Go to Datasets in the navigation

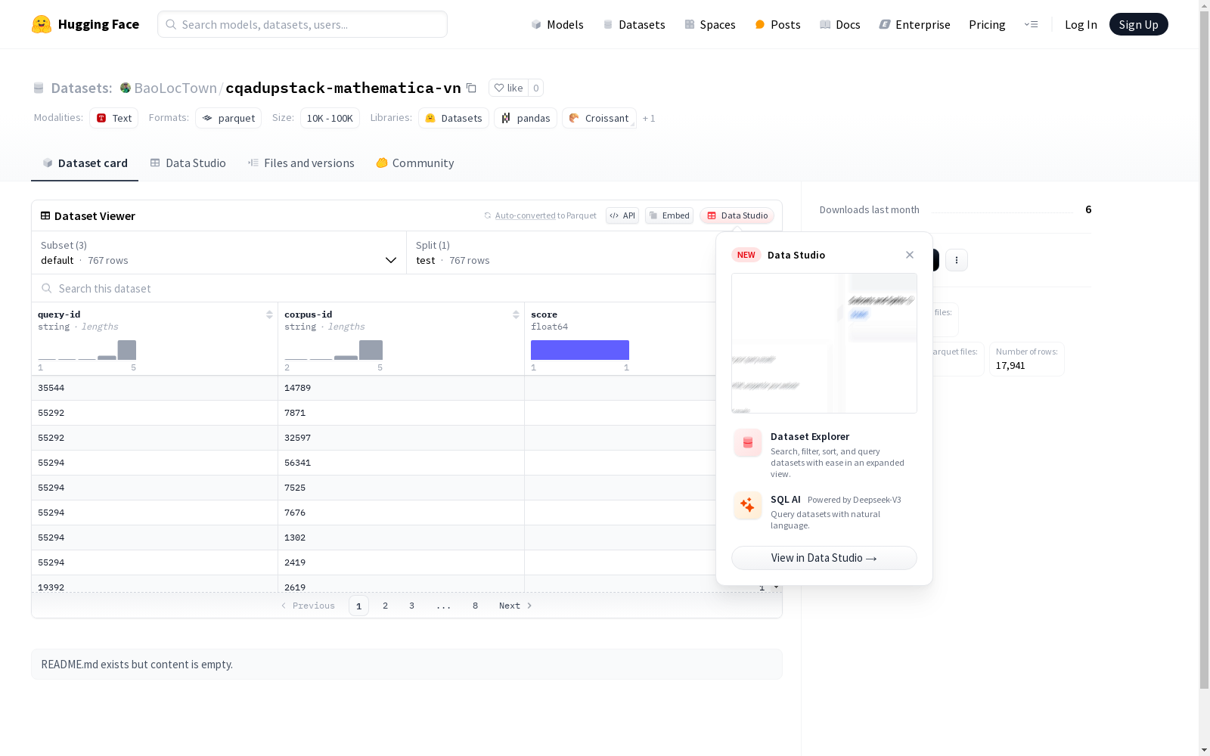(634, 24)
